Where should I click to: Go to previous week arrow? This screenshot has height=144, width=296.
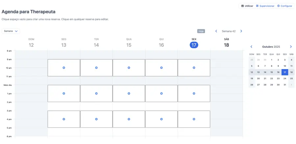(x=216, y=31)
